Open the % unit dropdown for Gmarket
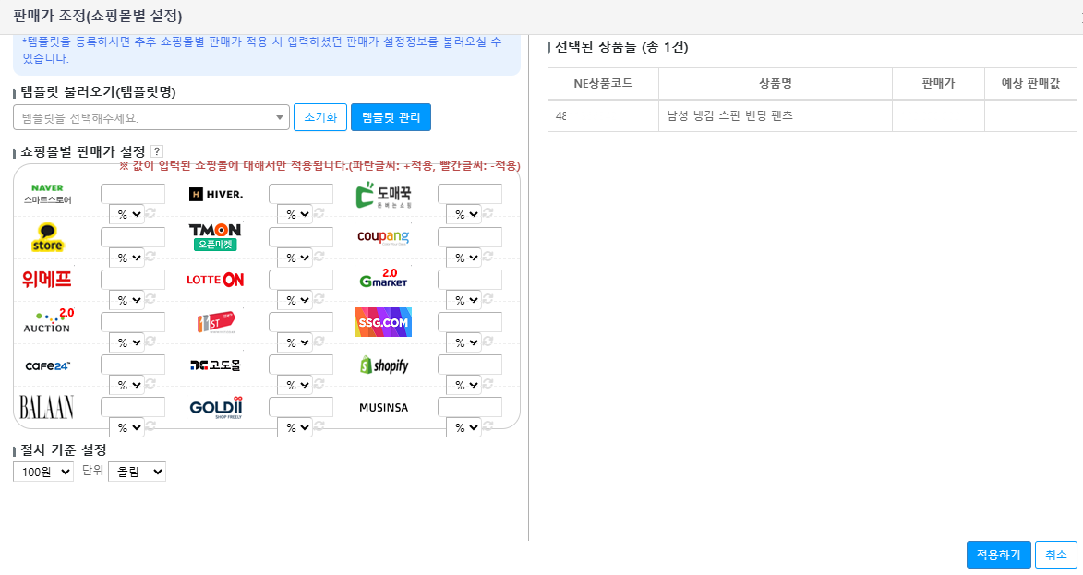This screenshot has height=575, width=1083. (463, 300)
